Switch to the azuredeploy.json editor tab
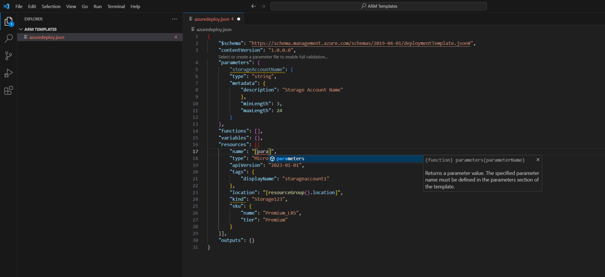This screenshot has width=605, height=277. coord(212,19)
